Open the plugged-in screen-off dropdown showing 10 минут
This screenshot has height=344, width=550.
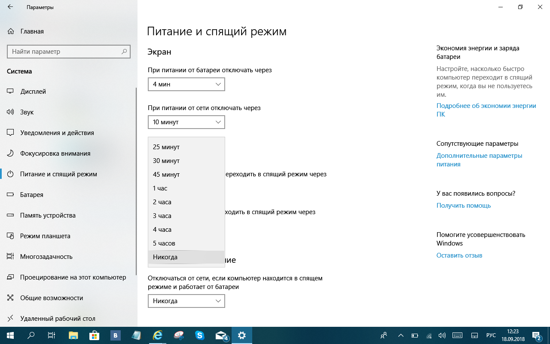pos(186,122)
